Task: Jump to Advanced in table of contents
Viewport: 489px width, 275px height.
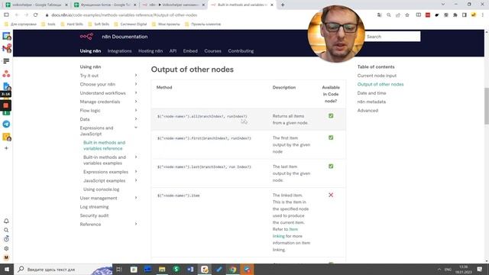Action: click(368, 110)
